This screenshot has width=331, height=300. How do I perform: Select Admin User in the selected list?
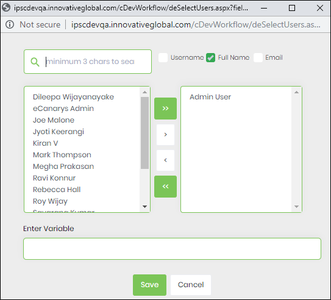pos(210,97)
